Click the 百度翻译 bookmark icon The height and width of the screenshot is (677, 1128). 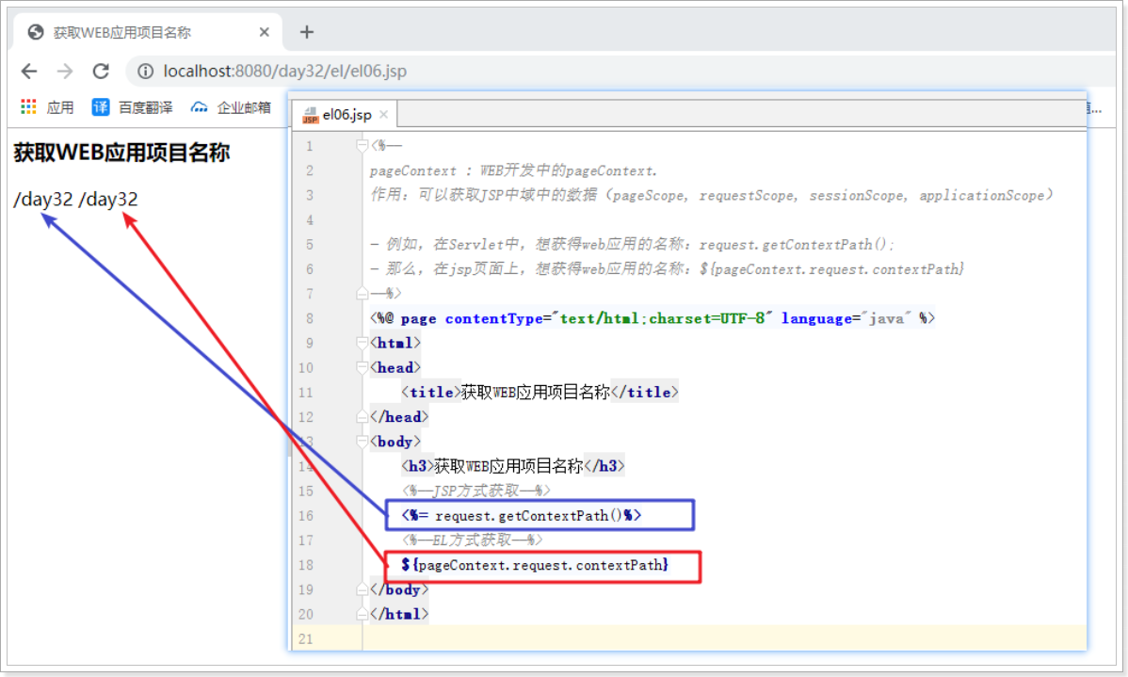point(100,107)
